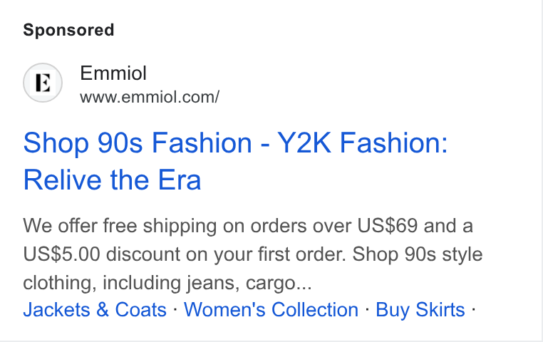Click the dot separator before 'Buy Skirts'
543x342 pixels.
click(367, 309)
